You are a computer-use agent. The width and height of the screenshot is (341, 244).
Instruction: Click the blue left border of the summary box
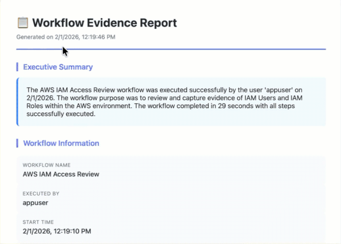coord(17,102)
